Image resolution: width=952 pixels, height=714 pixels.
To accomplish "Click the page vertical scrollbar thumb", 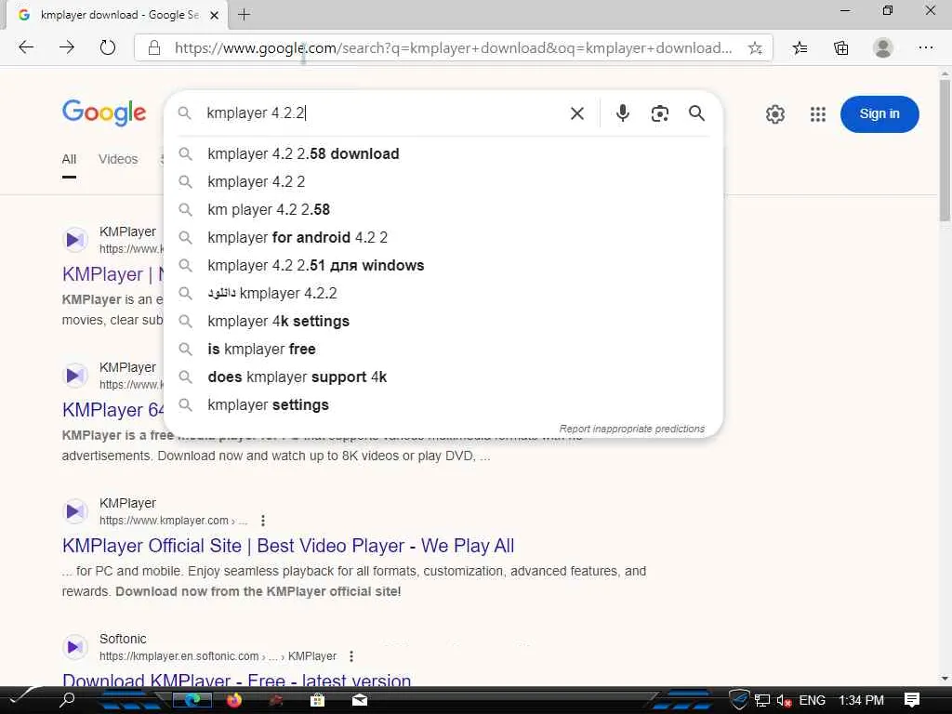I will (x=945, y=150).
